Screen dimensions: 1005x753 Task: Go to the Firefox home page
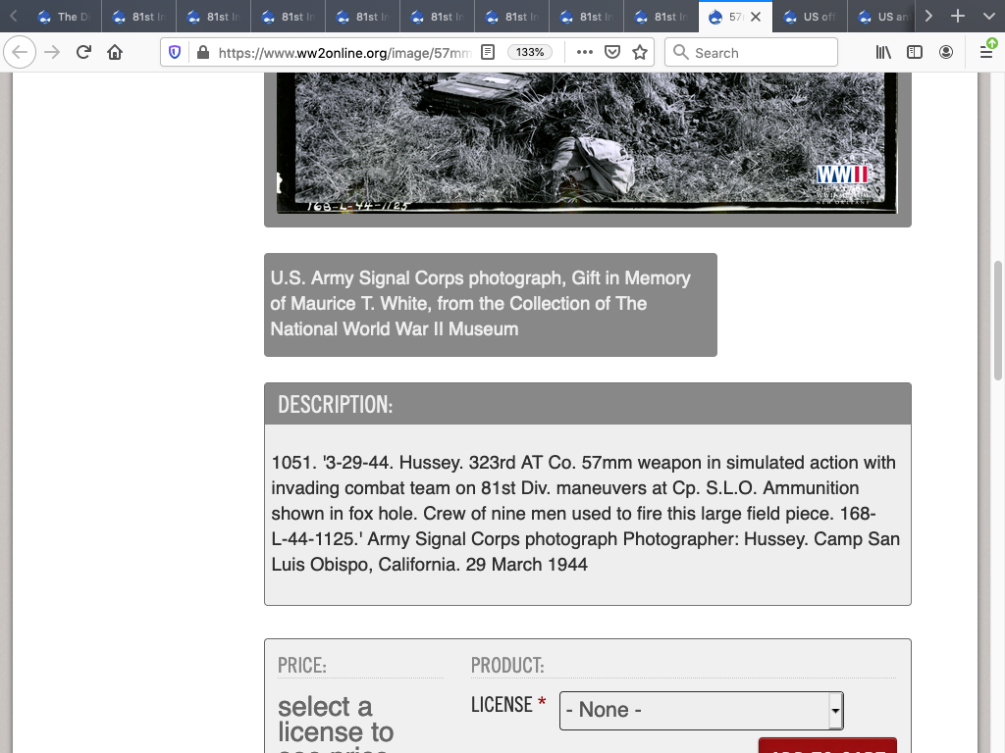[115, 52]
